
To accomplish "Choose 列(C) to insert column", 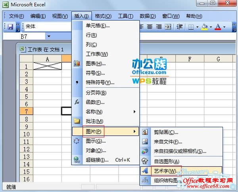I will point(106,45).
